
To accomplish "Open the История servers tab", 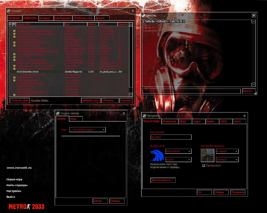I will (x=44, y=18).
